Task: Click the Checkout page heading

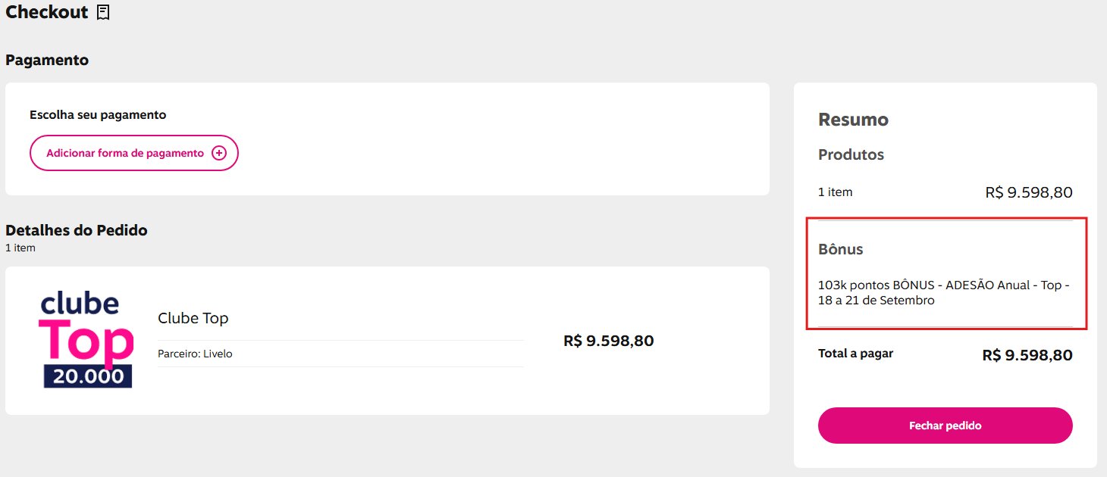Action: (47, 12)
